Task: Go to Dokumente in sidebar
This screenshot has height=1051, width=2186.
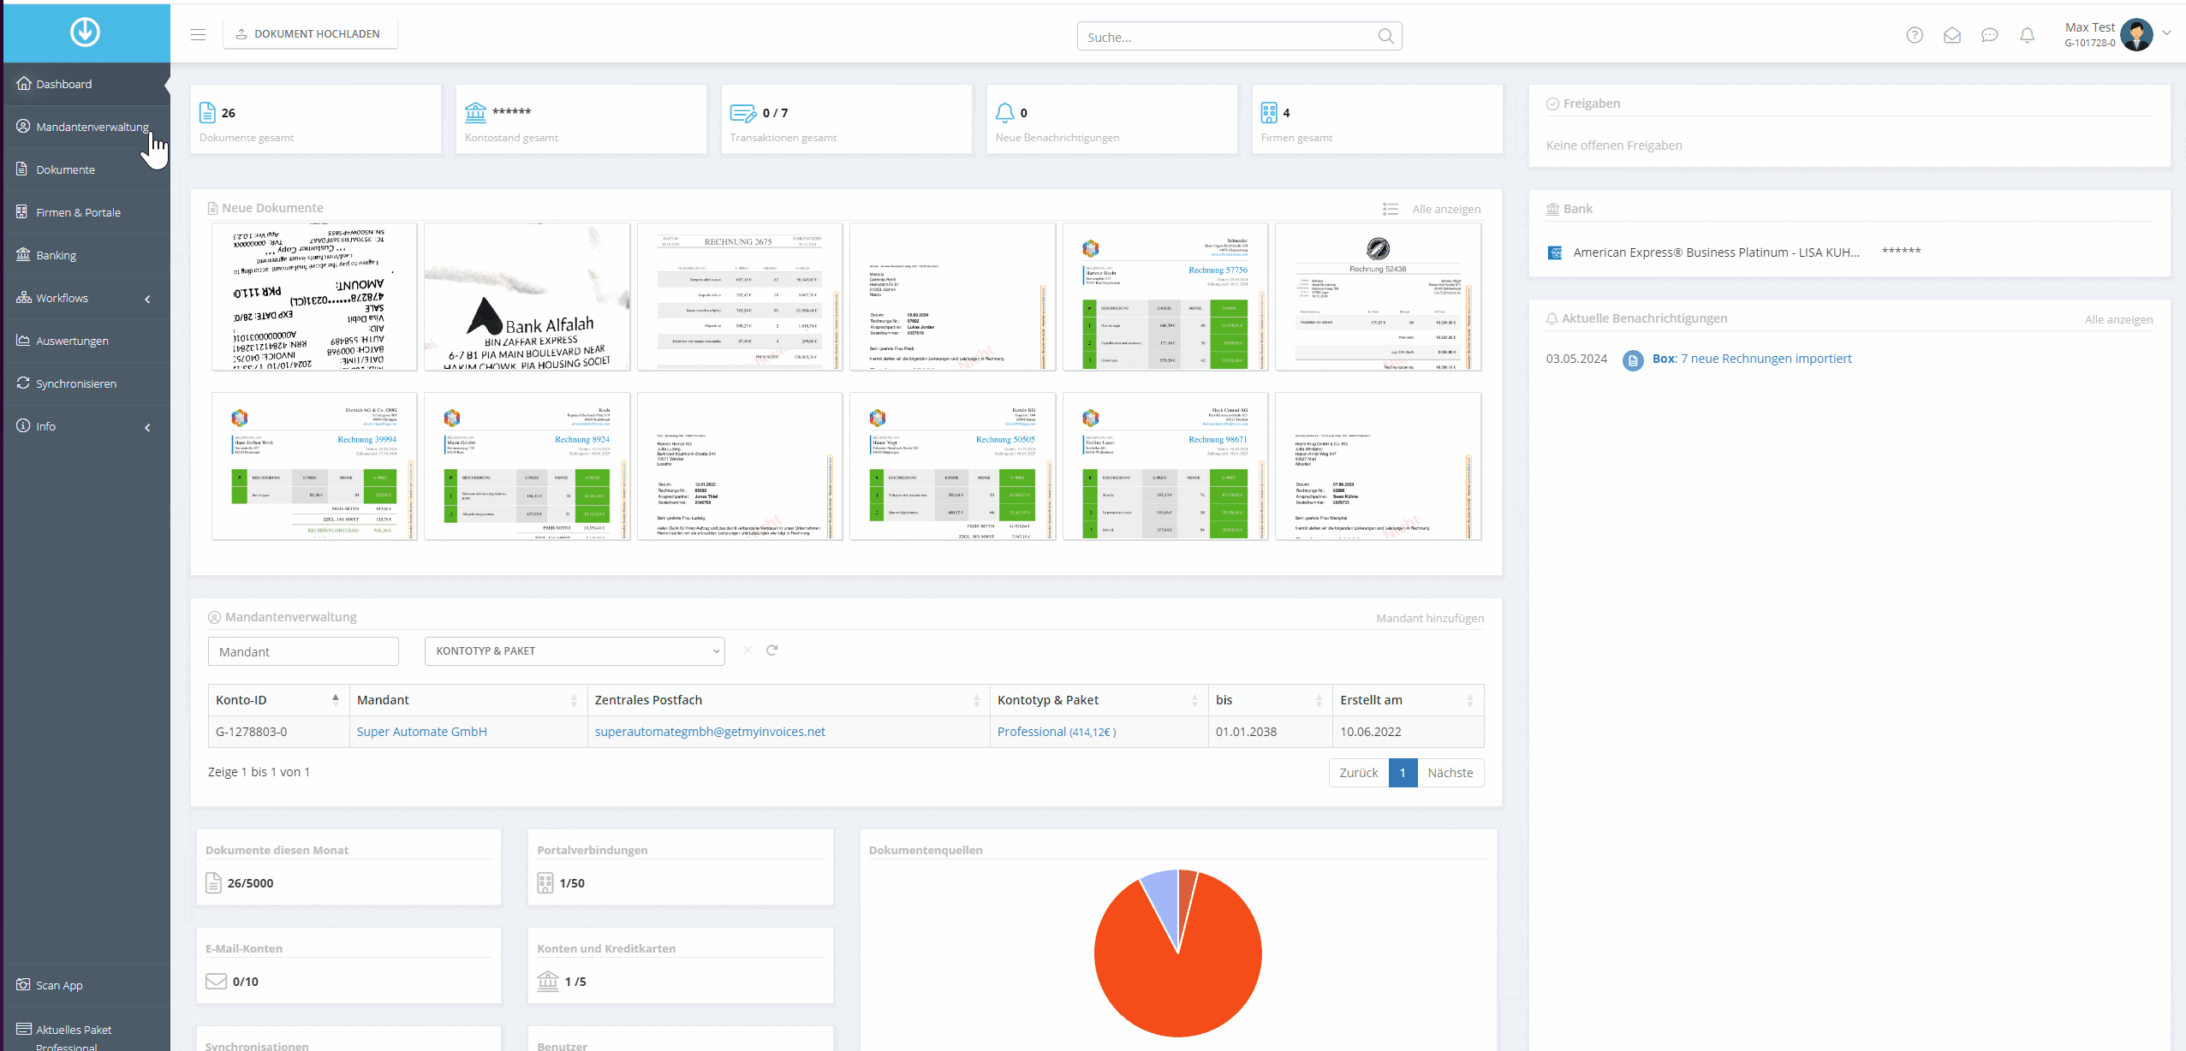Action: coord(86,169)
